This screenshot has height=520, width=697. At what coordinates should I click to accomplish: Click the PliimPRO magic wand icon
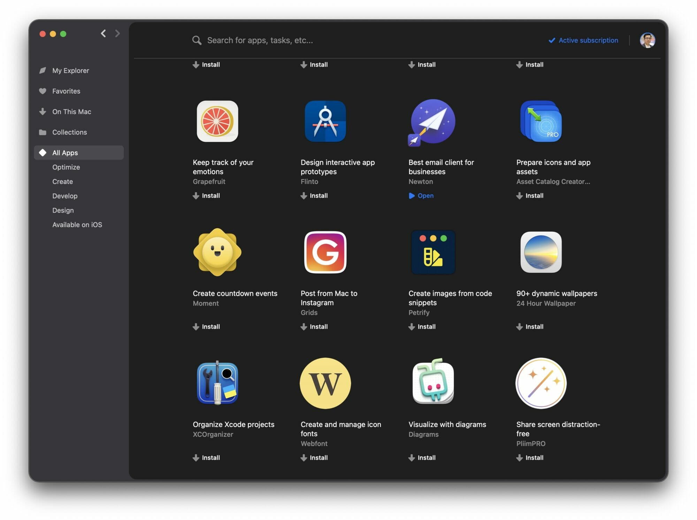(541, 383)
